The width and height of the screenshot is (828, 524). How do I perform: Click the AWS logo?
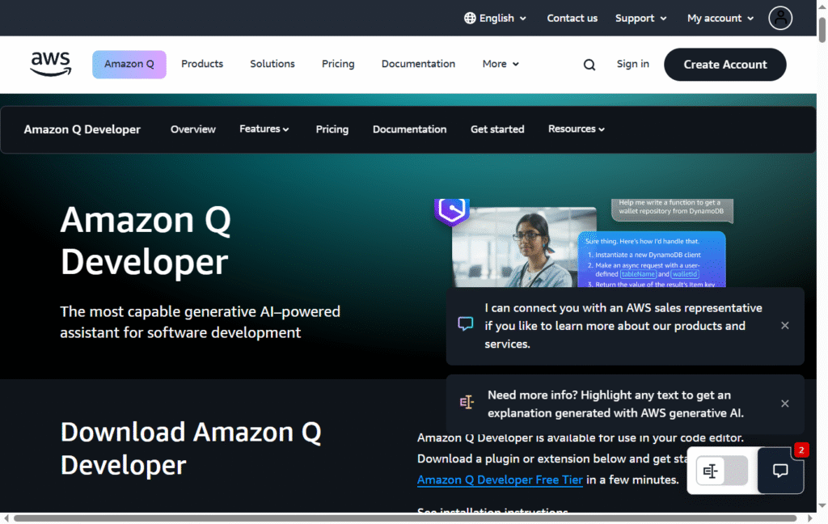[51, 64]
